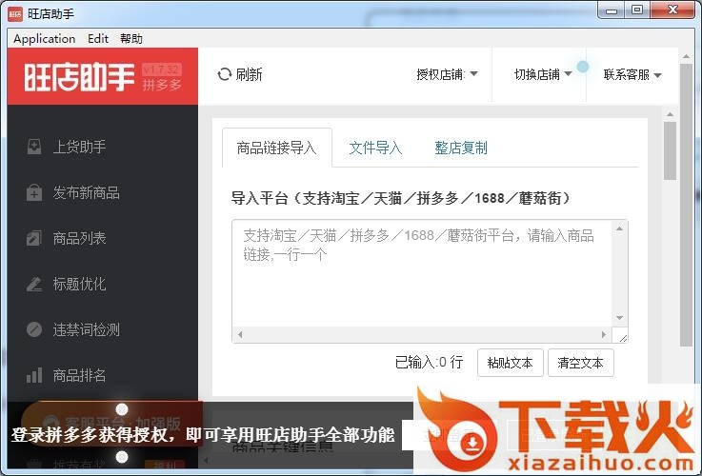Click the 旺店助手 拼多多 logo banner
The height and width of the screenshot is (476, 702).
click(103, 76)
